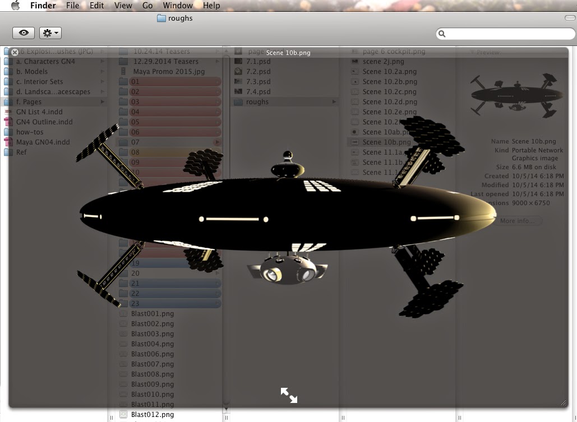The height and width of the screenshot is (422, 577).
Task: Expand folder 05 disclosure arrow
Action: point(218,122)
